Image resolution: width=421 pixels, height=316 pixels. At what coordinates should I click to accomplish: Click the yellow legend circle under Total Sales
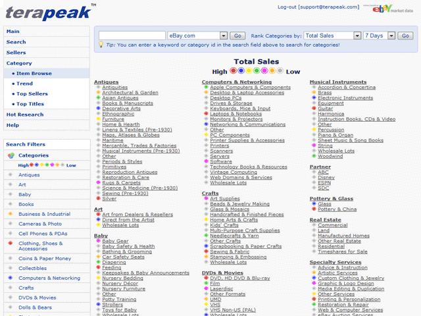pyautogui.click(x=249, y=70)
